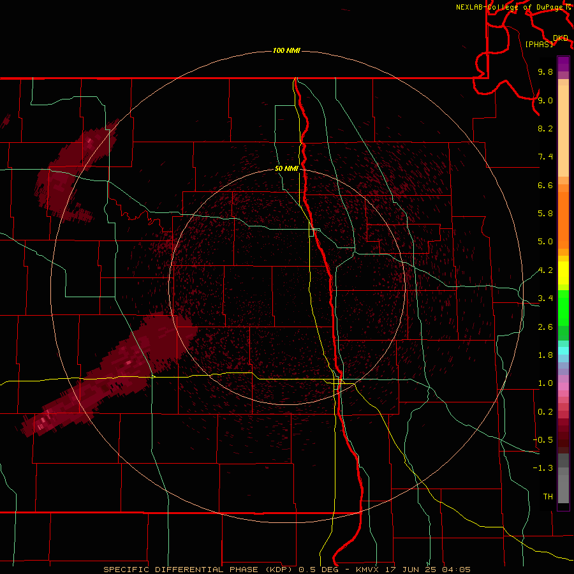The height and width of the screenshot is (574, 574).
Task: Click the 0.2 scale value
Action: click(x=545, y=412)
